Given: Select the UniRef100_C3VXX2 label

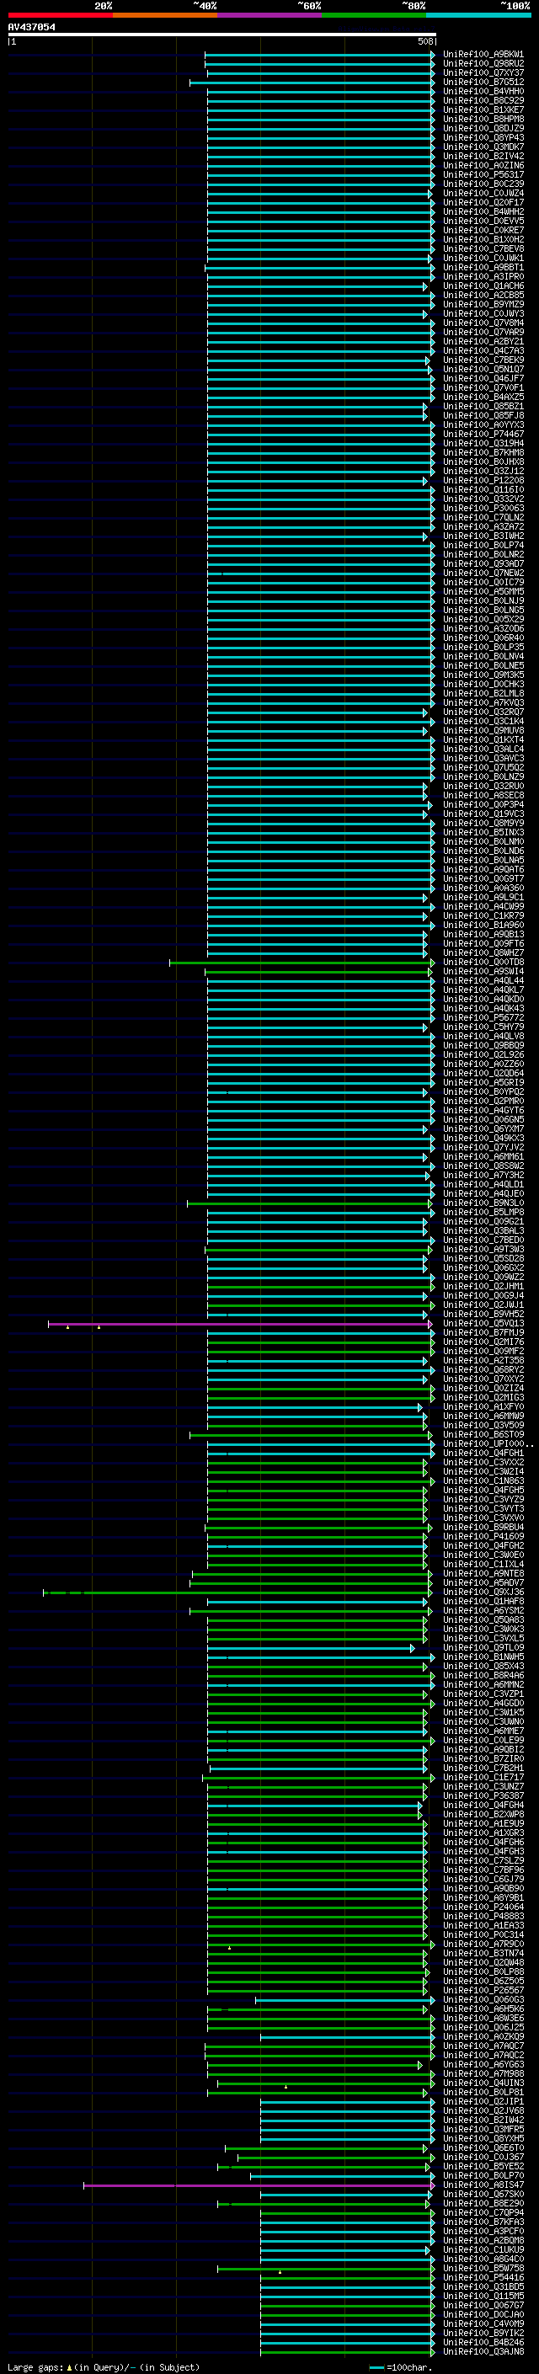Looking at the screenshot, I should (483, 1464).
